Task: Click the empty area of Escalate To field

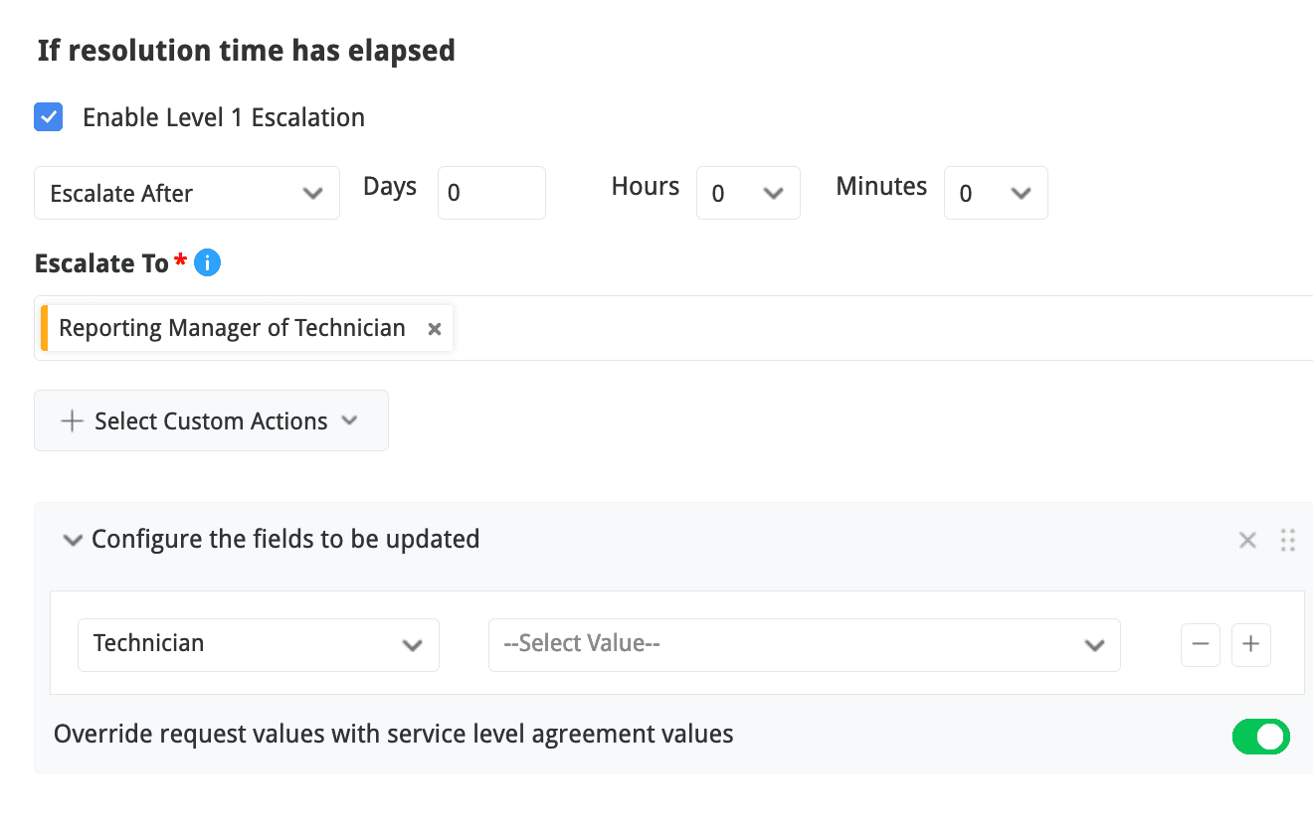Action: pyautogui.click(x=875, y=328)
